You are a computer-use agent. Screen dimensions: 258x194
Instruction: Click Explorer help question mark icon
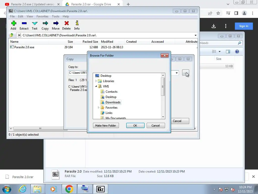pyautogui.click(x=237, y=52)
